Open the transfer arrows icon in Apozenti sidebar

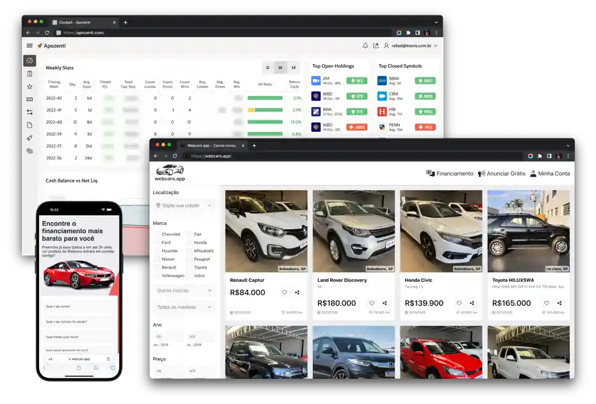tap(29, 113)
